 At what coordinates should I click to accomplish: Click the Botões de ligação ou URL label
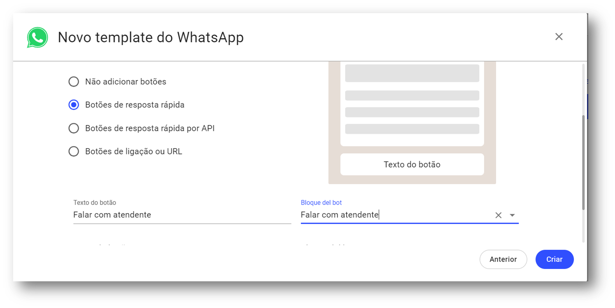[134, 152]
